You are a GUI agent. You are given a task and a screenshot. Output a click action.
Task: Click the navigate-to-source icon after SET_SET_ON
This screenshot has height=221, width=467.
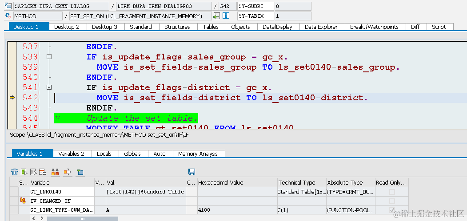(217, 16)
